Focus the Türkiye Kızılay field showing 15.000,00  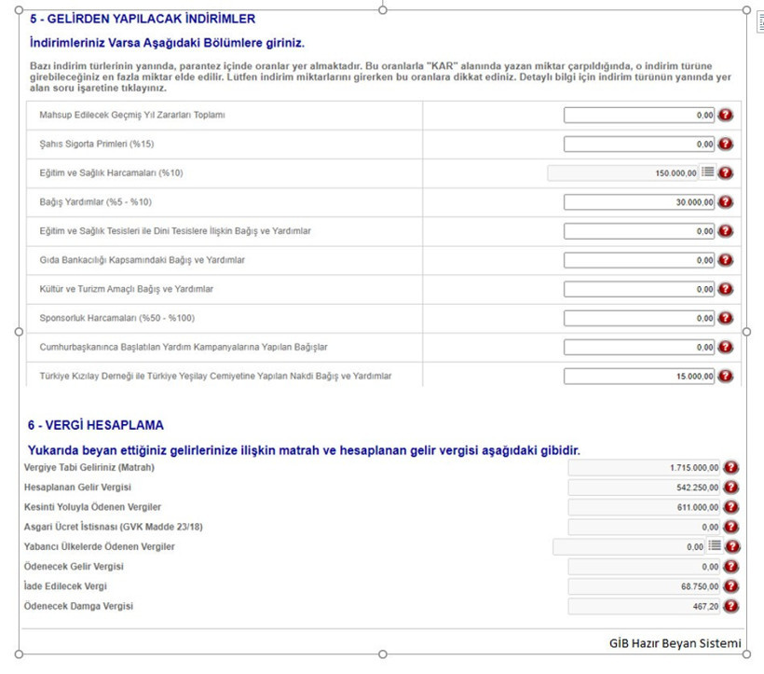(639, 376)
